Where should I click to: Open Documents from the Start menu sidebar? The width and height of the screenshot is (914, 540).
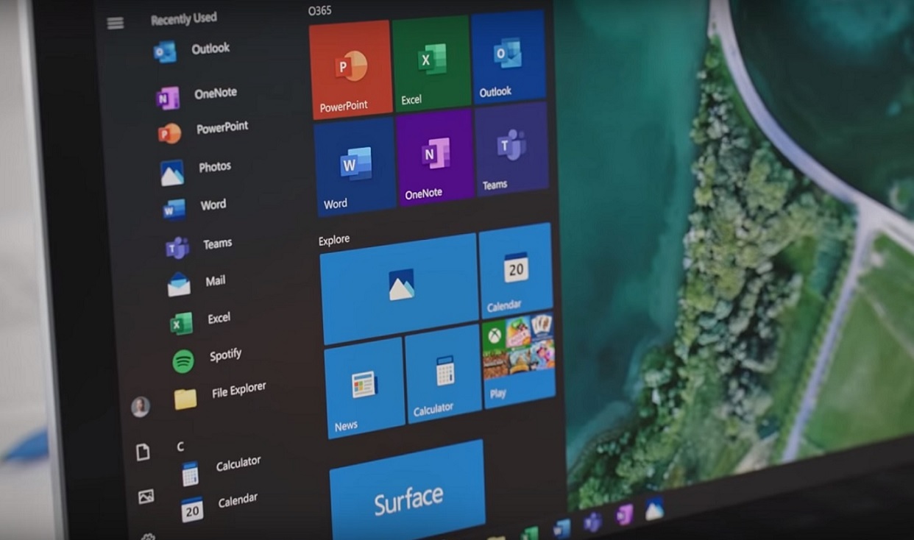[143, 452]
